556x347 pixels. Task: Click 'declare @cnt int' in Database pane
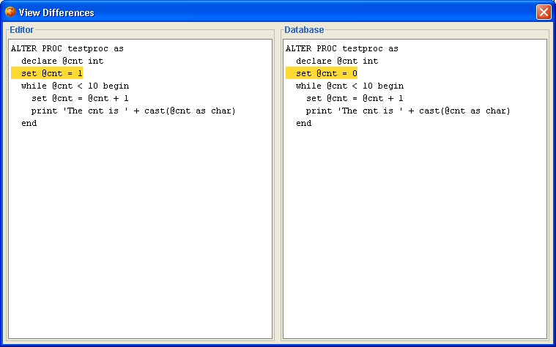(x=337, y=61)
